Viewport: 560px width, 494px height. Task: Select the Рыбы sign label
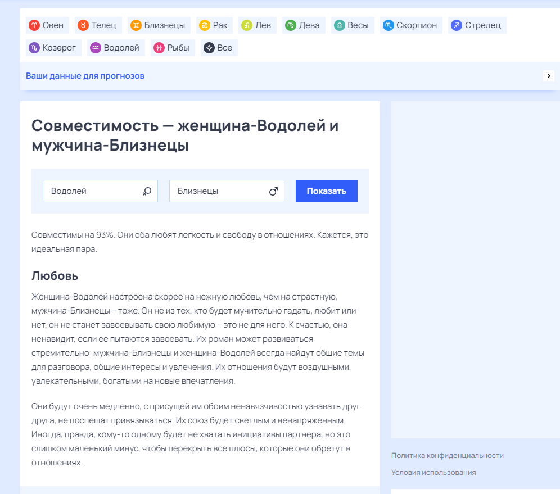pyautogui.click(x=178, y=48)
